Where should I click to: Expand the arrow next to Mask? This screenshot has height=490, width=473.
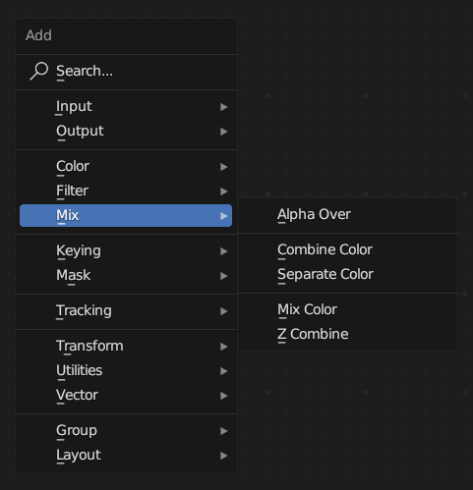(x=224, y=276)
